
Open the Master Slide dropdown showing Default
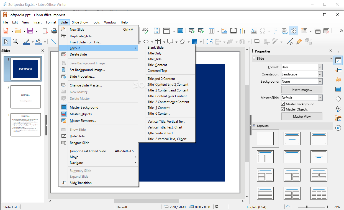(302, 98)
